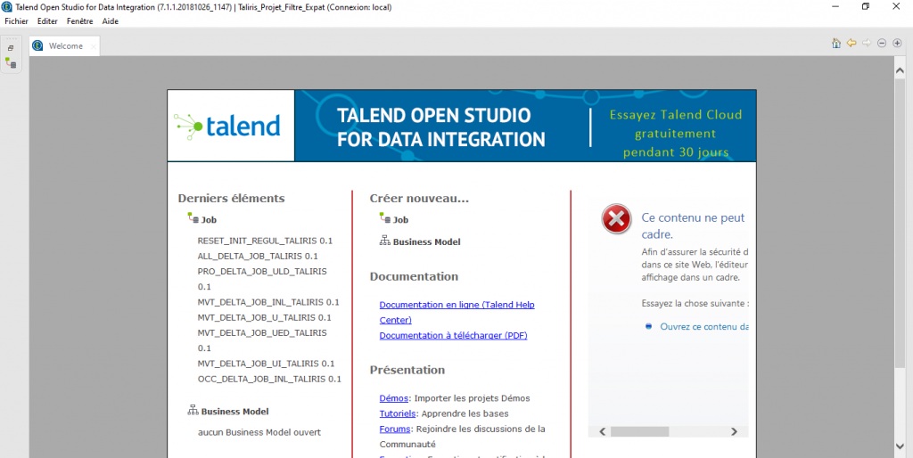This screenshot has width=913, height=458.
Task: Click the Démos link
Action: click(393, 398)
